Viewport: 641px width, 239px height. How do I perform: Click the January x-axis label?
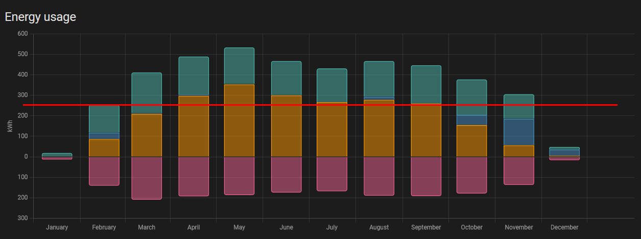[57, 227]
